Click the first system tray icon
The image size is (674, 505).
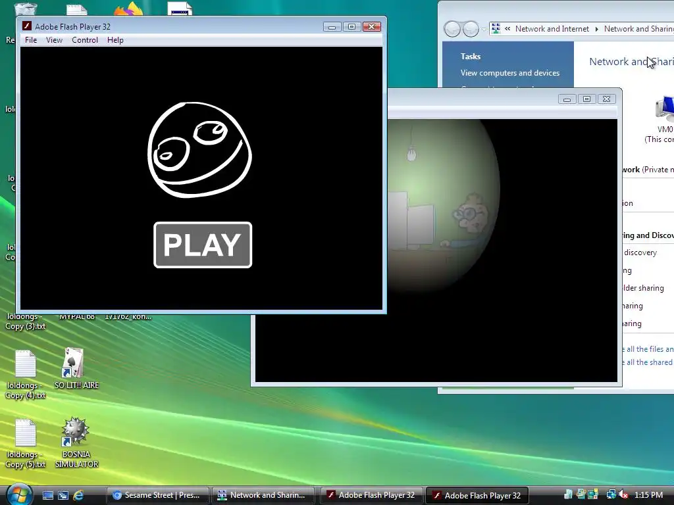click(568, 494)
